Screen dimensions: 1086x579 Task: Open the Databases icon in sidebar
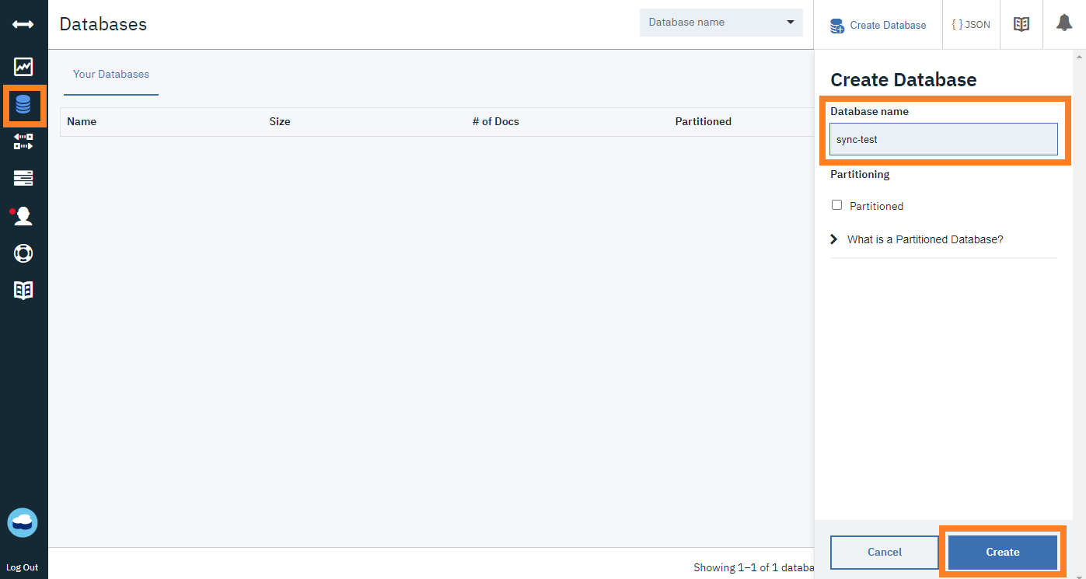pyautogui.click(x=23, y=105)
